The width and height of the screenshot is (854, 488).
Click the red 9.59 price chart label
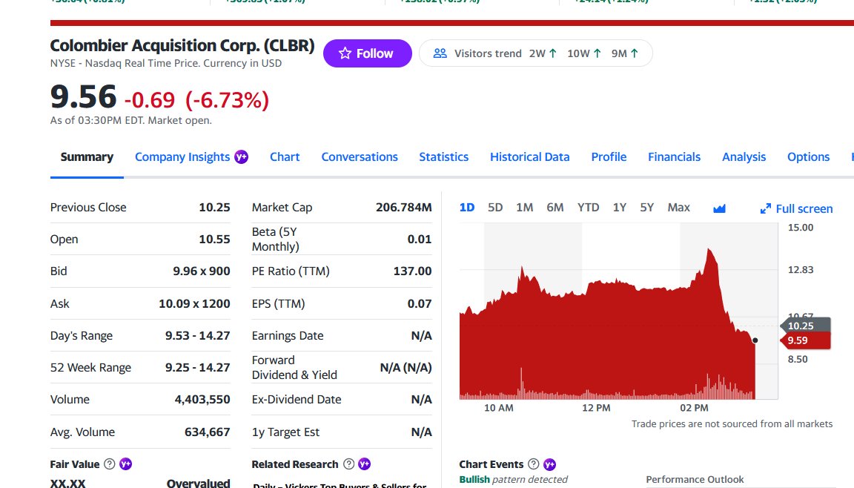(805, 340)
